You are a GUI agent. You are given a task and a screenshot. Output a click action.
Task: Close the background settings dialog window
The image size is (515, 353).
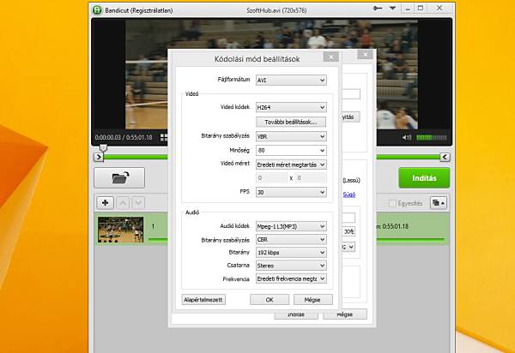coord(366,54)
